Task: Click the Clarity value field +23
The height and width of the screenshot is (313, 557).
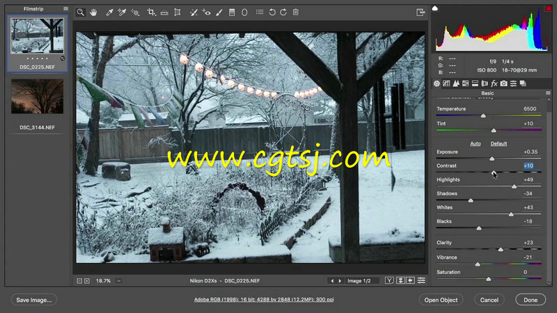Action: (528, 243)
